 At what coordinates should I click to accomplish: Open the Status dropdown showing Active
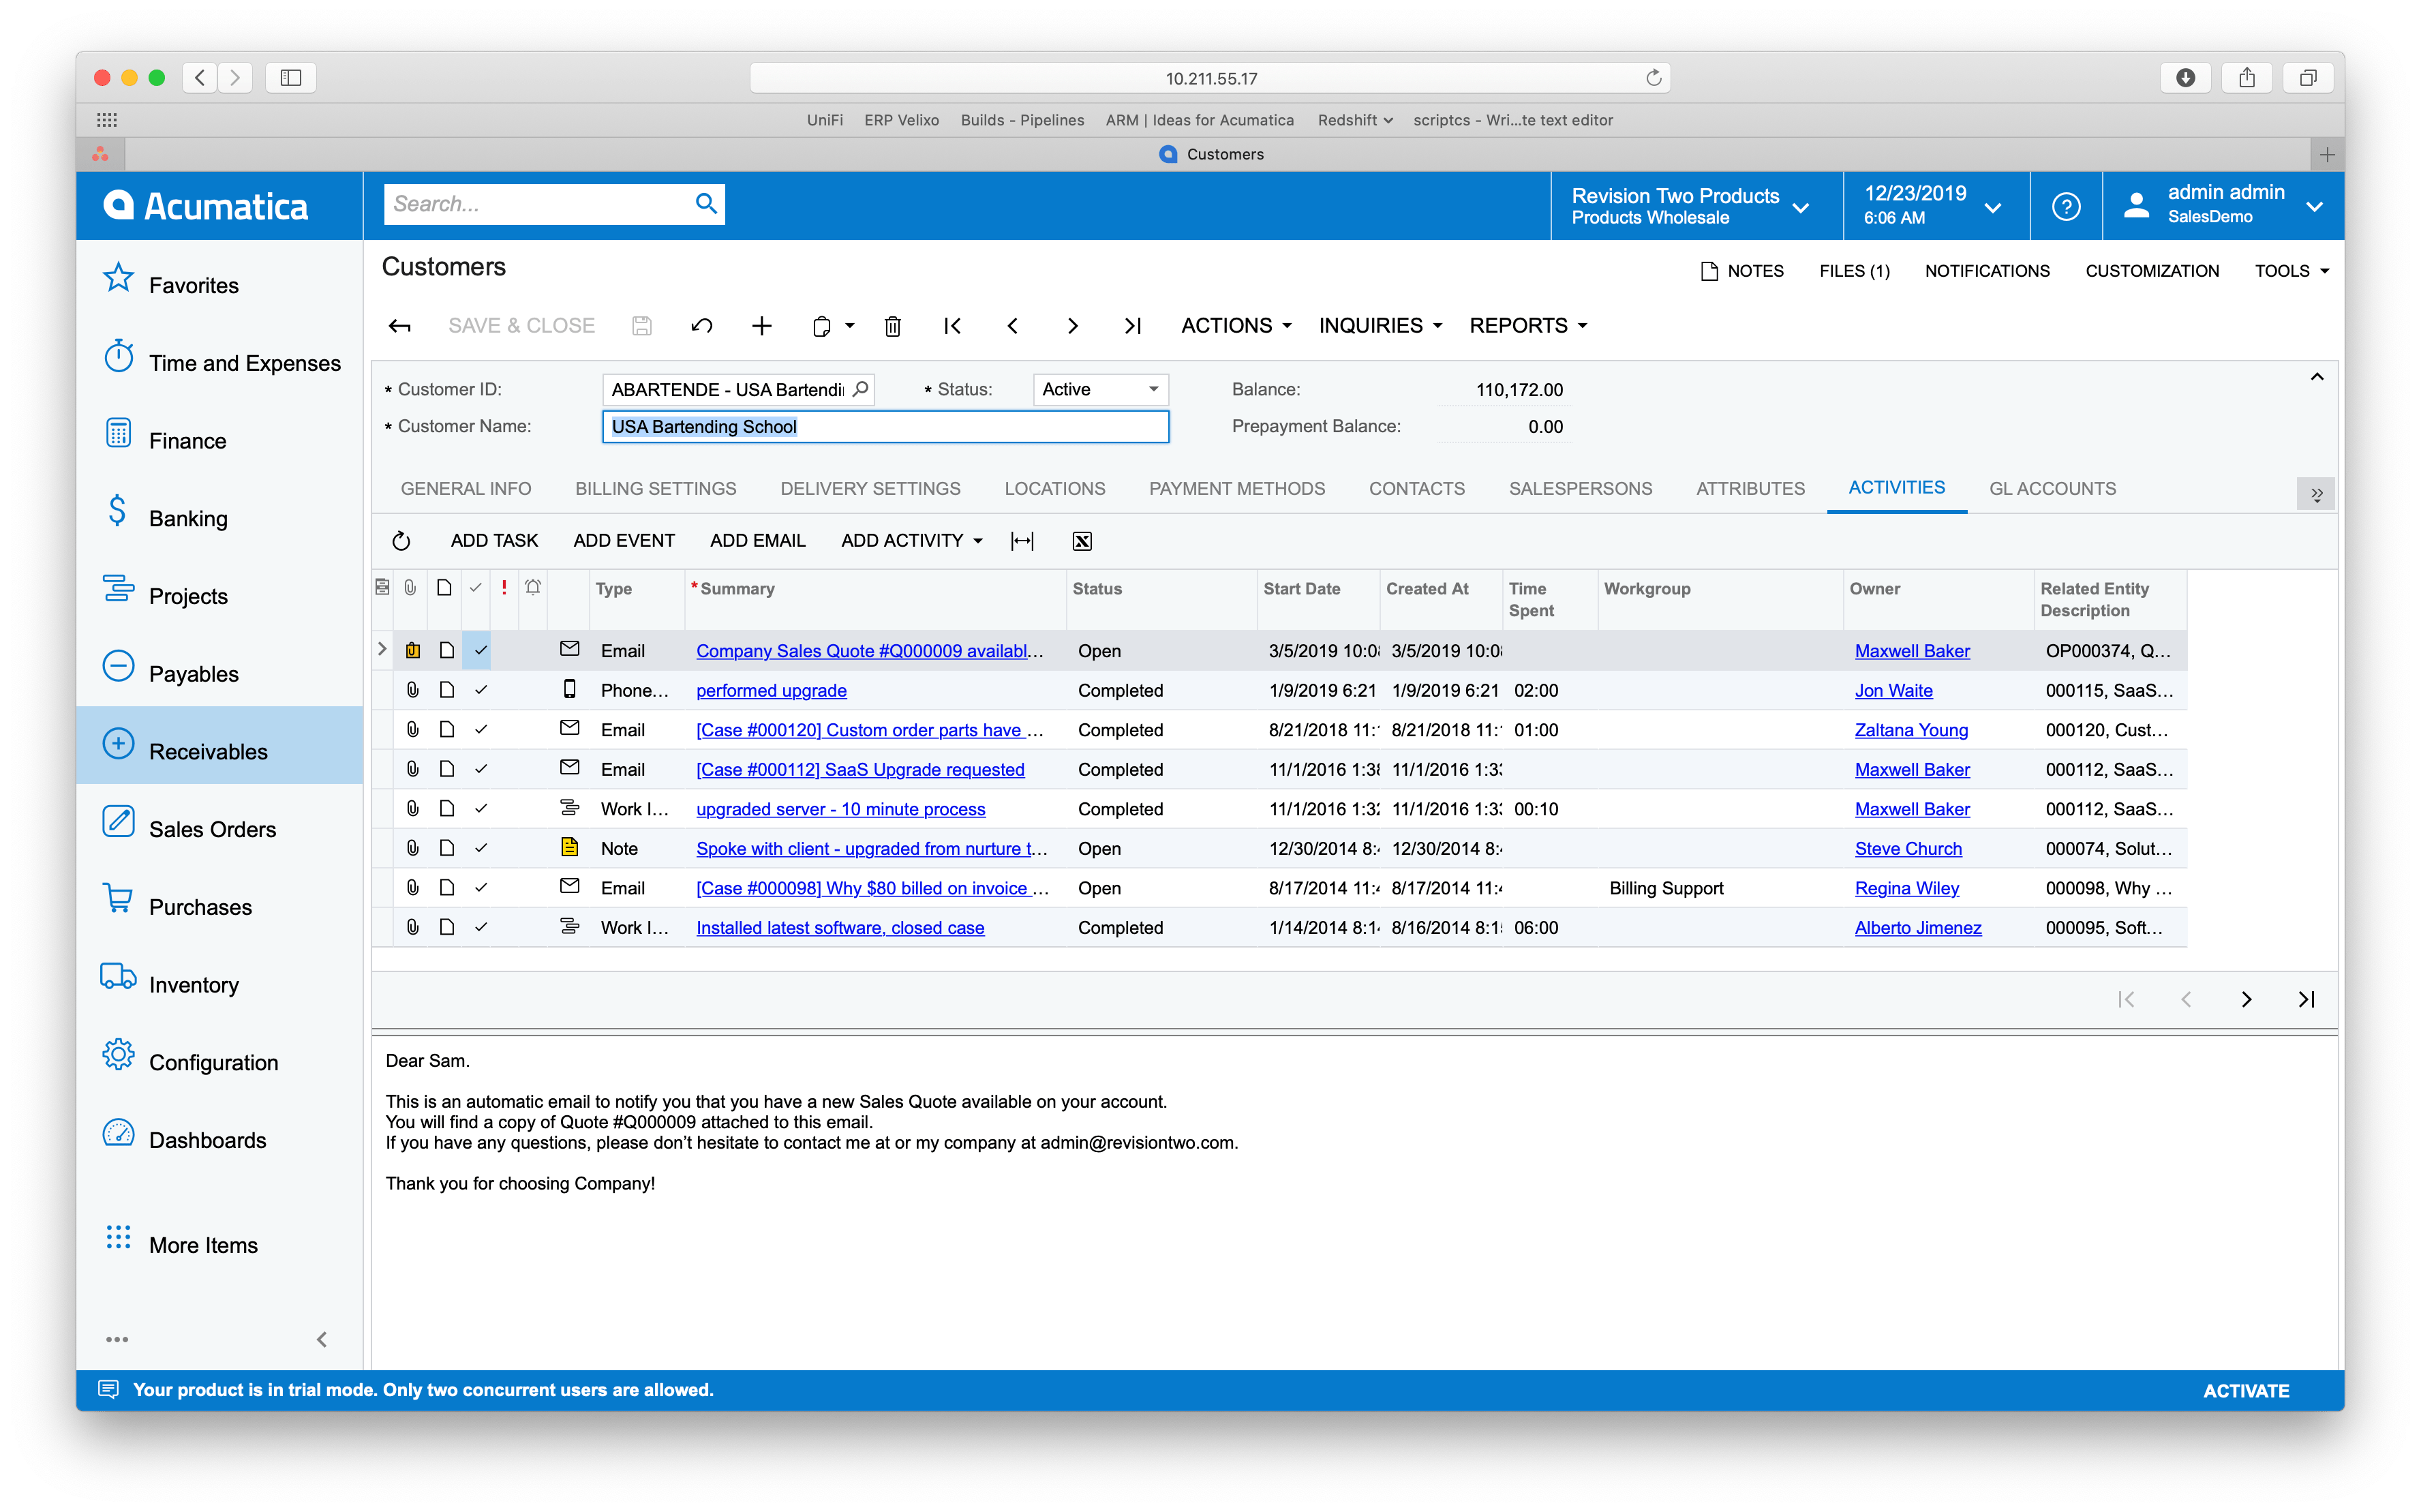tap(1099, 390)
